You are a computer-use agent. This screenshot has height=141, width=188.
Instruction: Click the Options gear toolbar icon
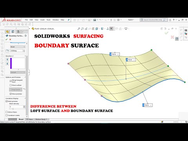pyautogui.click(x=118, y=20)
